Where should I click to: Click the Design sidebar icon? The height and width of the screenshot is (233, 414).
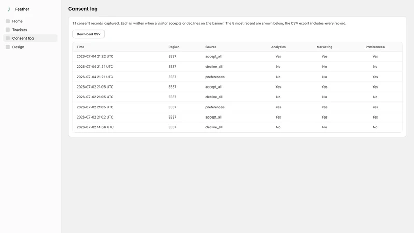(x=8, y=47)
